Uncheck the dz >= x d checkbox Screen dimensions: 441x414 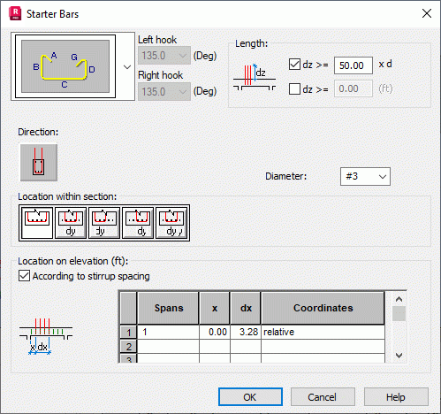(294, 65)
